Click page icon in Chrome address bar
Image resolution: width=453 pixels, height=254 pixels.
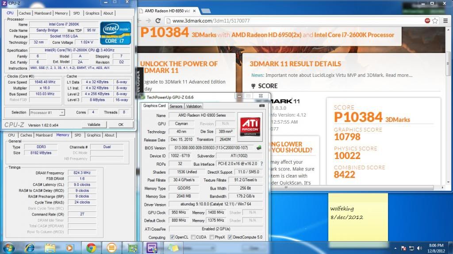pos(168,21)
